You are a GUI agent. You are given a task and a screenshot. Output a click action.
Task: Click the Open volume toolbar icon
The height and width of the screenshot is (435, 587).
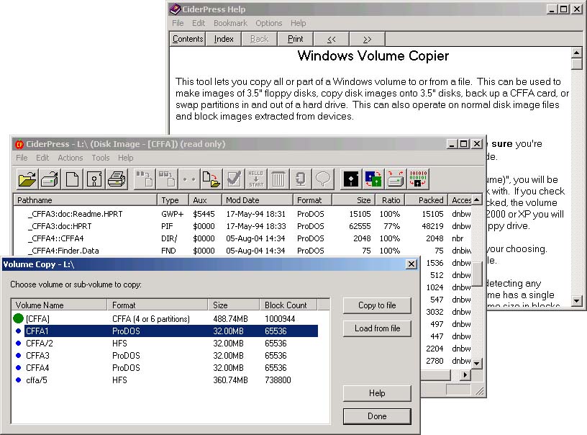(x=50, y=178)
